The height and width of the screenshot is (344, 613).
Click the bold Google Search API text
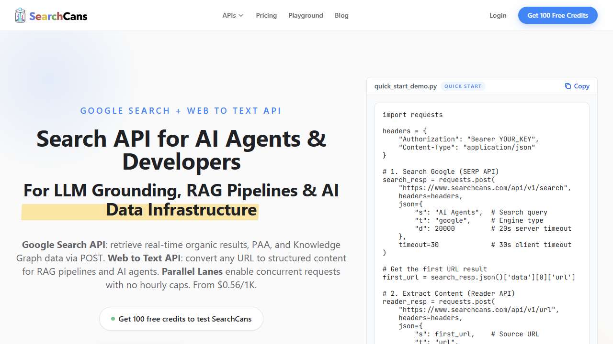(63, 245)
